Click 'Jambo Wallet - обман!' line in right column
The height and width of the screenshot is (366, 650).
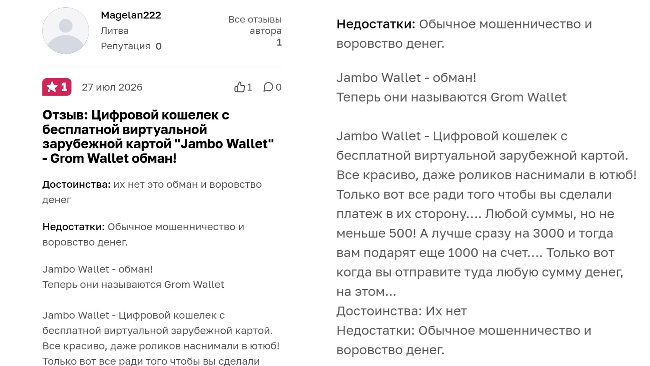406,78
